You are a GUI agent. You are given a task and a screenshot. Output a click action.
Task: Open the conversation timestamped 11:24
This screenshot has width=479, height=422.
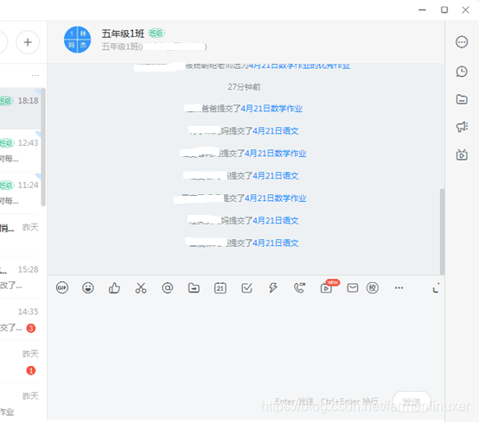21,193
